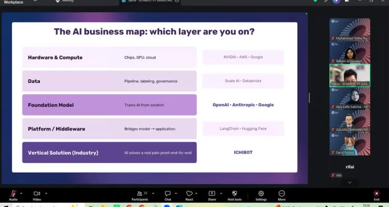The width and height of the screenshot is (389, 207).
Task: Show more participants with down chevron
Action: [x=350, y=183]
